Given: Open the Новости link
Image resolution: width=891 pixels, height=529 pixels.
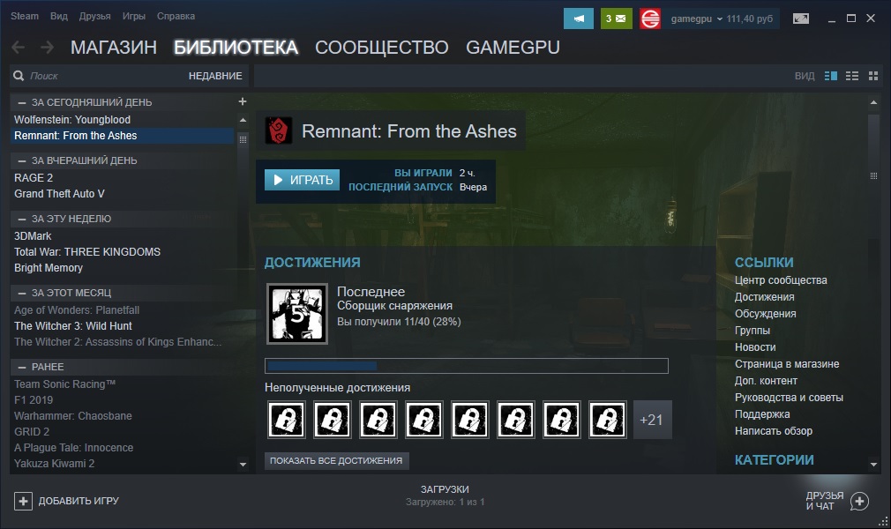Looking at the screenshot, I should 755,347.
